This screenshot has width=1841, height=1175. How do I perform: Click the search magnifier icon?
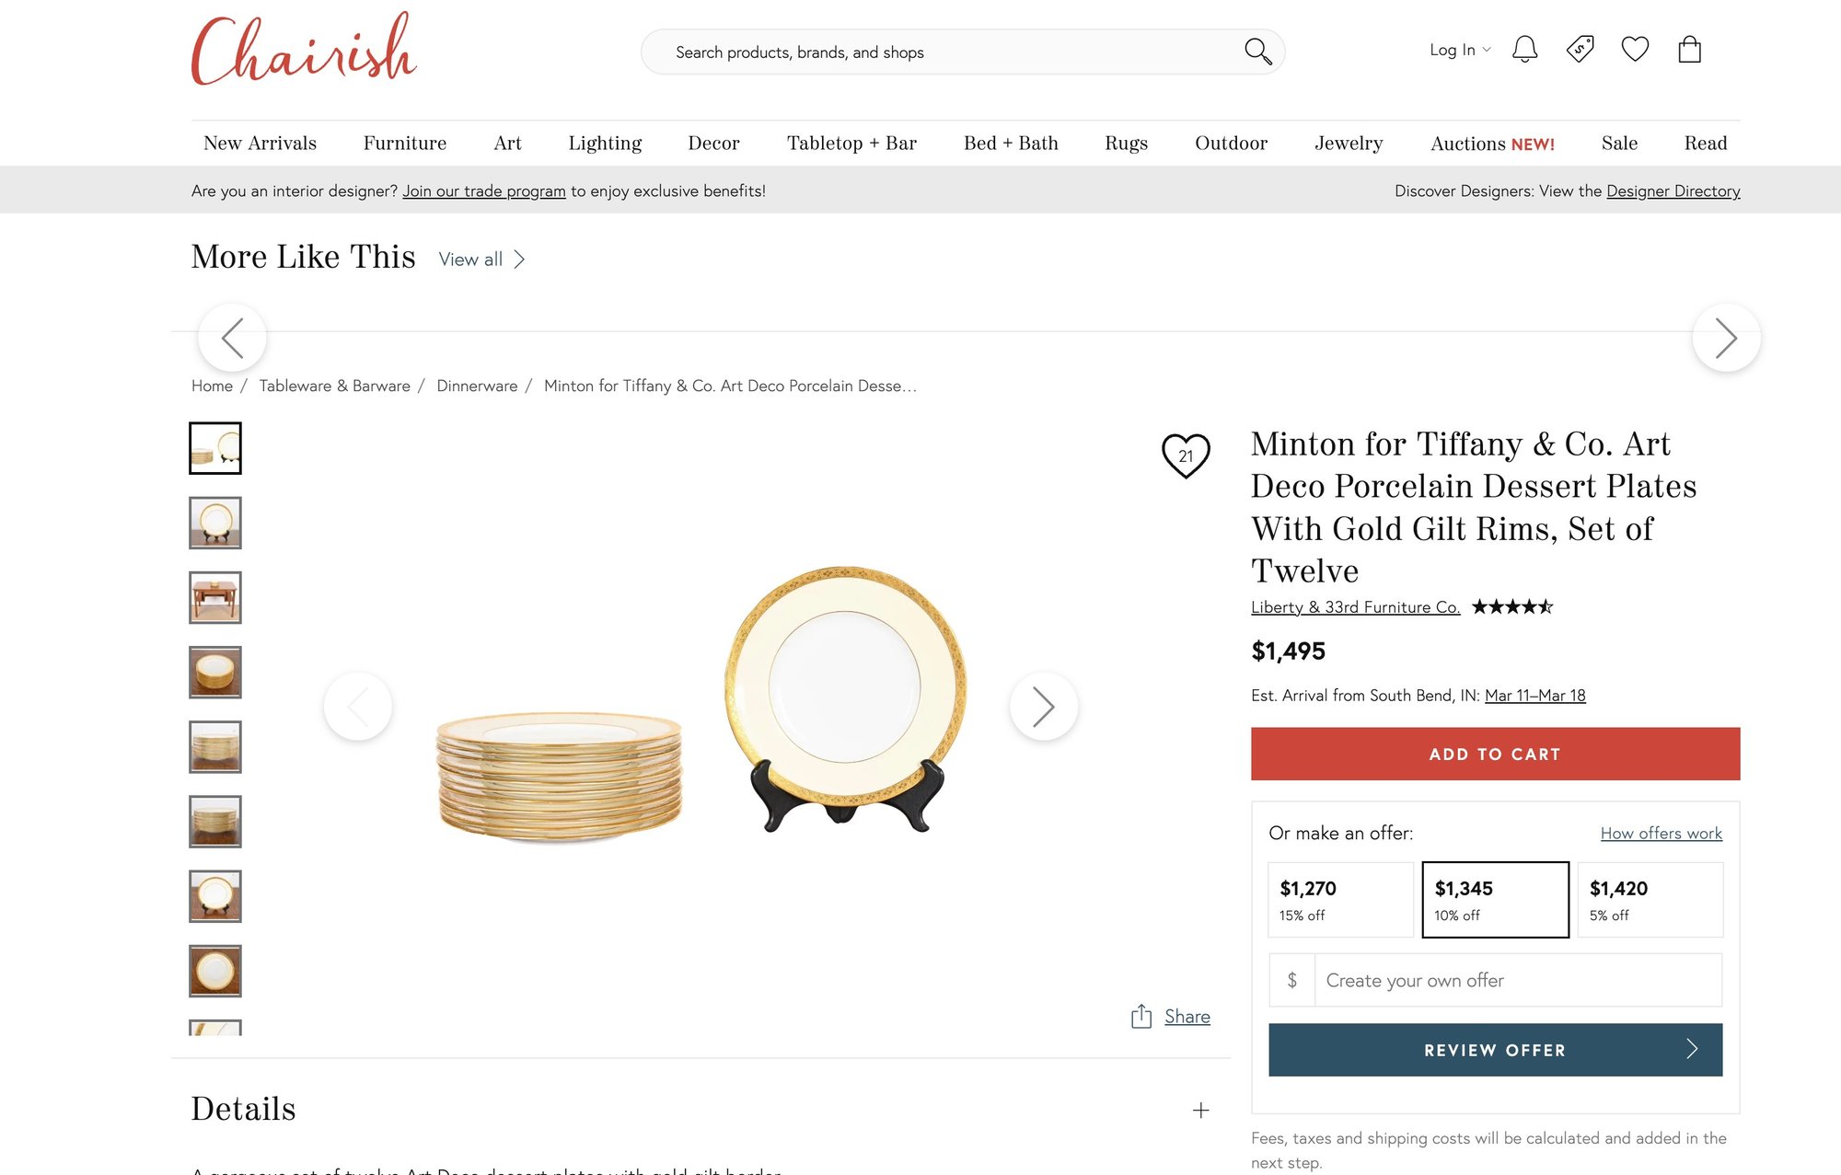point(1257,52)
